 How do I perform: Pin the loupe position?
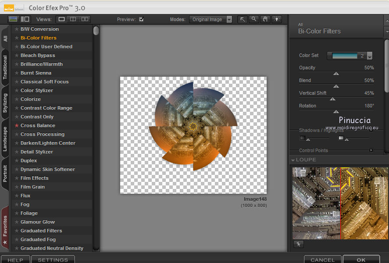(299, 244)
